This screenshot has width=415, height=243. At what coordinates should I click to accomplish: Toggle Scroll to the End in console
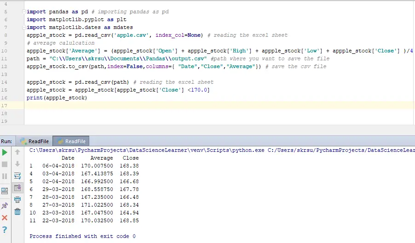coord(17,188)
